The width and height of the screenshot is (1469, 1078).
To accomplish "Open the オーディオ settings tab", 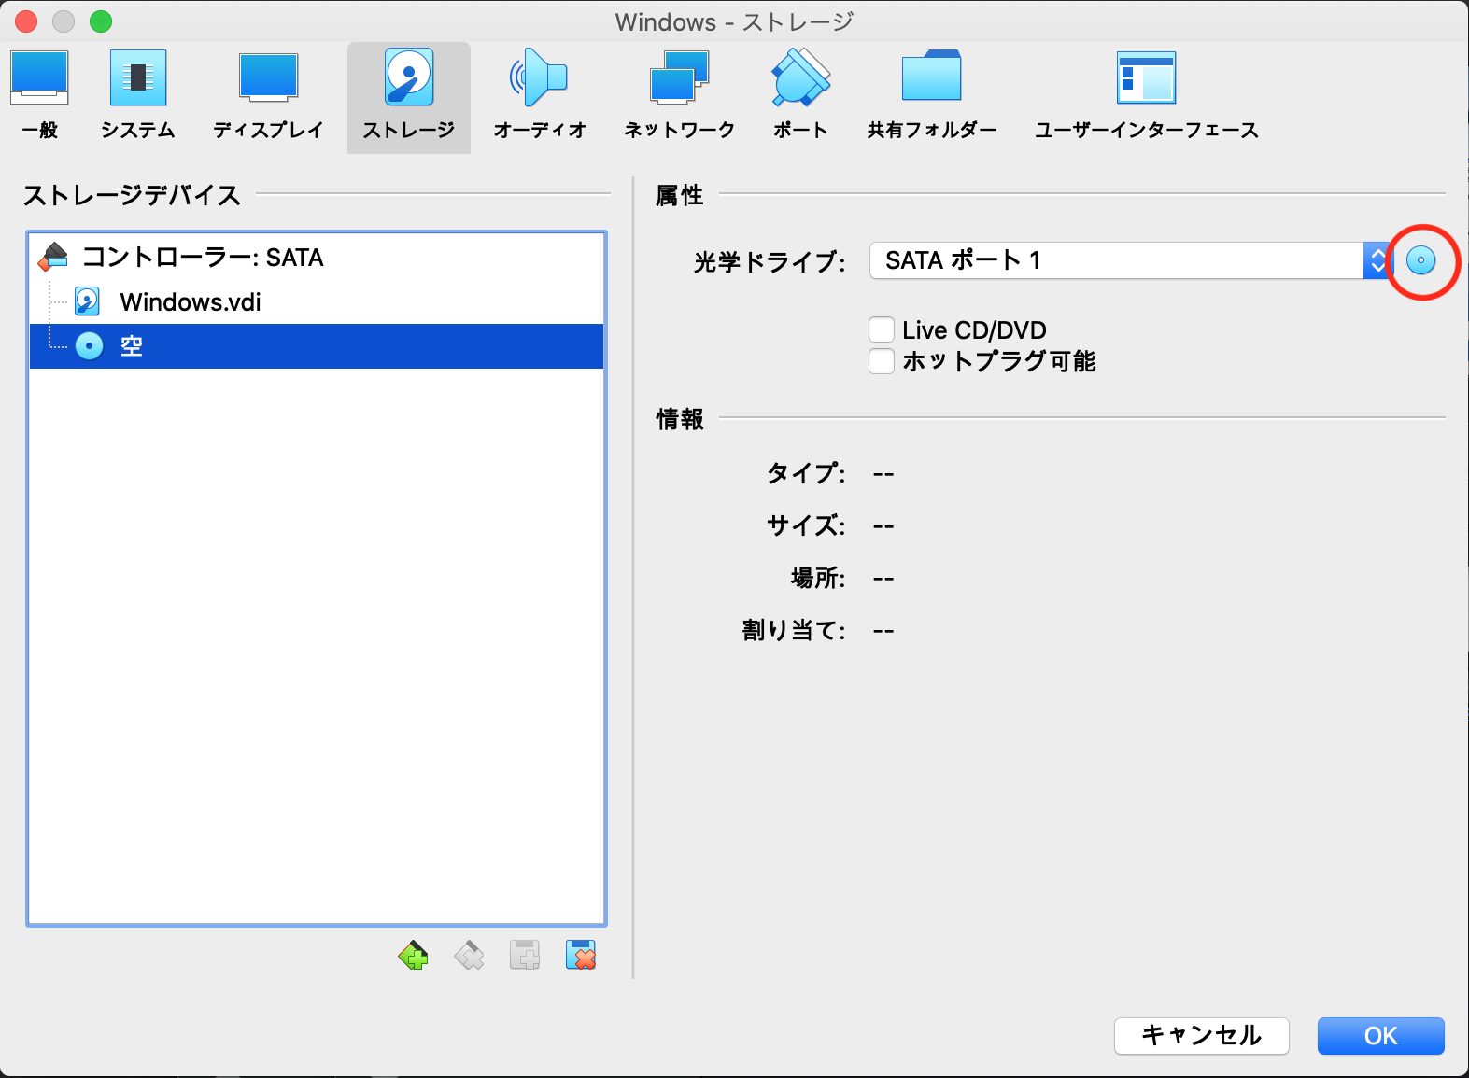I will [x=540, y=97].
